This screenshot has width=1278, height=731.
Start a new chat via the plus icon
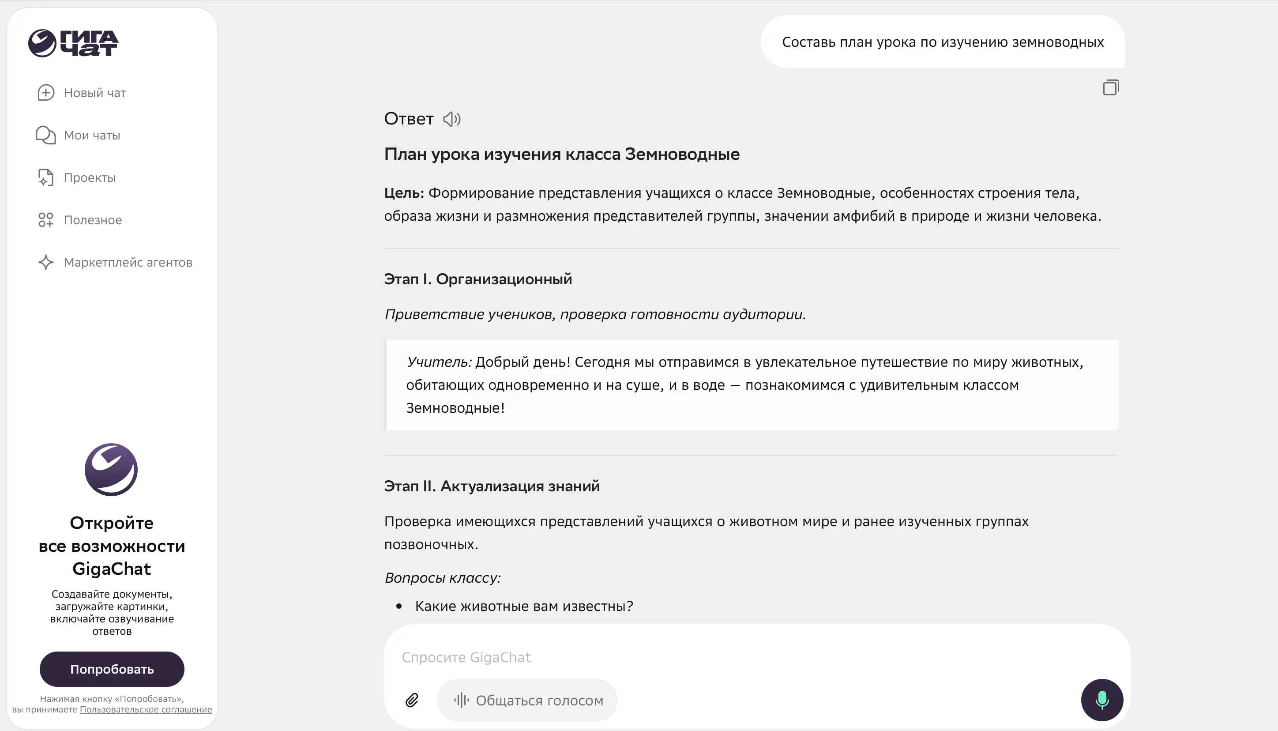coord(45,92)
